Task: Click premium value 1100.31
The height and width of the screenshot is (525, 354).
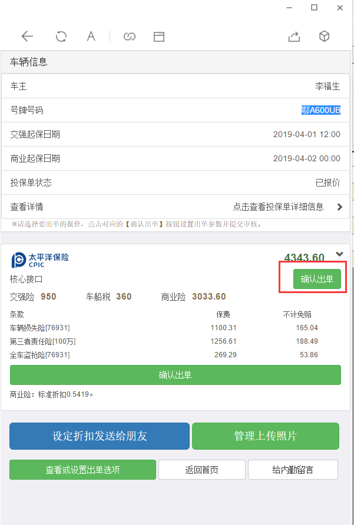Action: [x=223, y=328]
